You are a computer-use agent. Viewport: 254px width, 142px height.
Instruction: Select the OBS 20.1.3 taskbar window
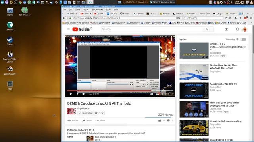click(x=136, y=2)
